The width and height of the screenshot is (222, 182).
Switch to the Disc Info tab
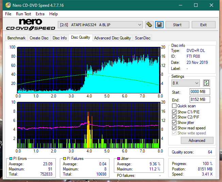click(59, 38)
